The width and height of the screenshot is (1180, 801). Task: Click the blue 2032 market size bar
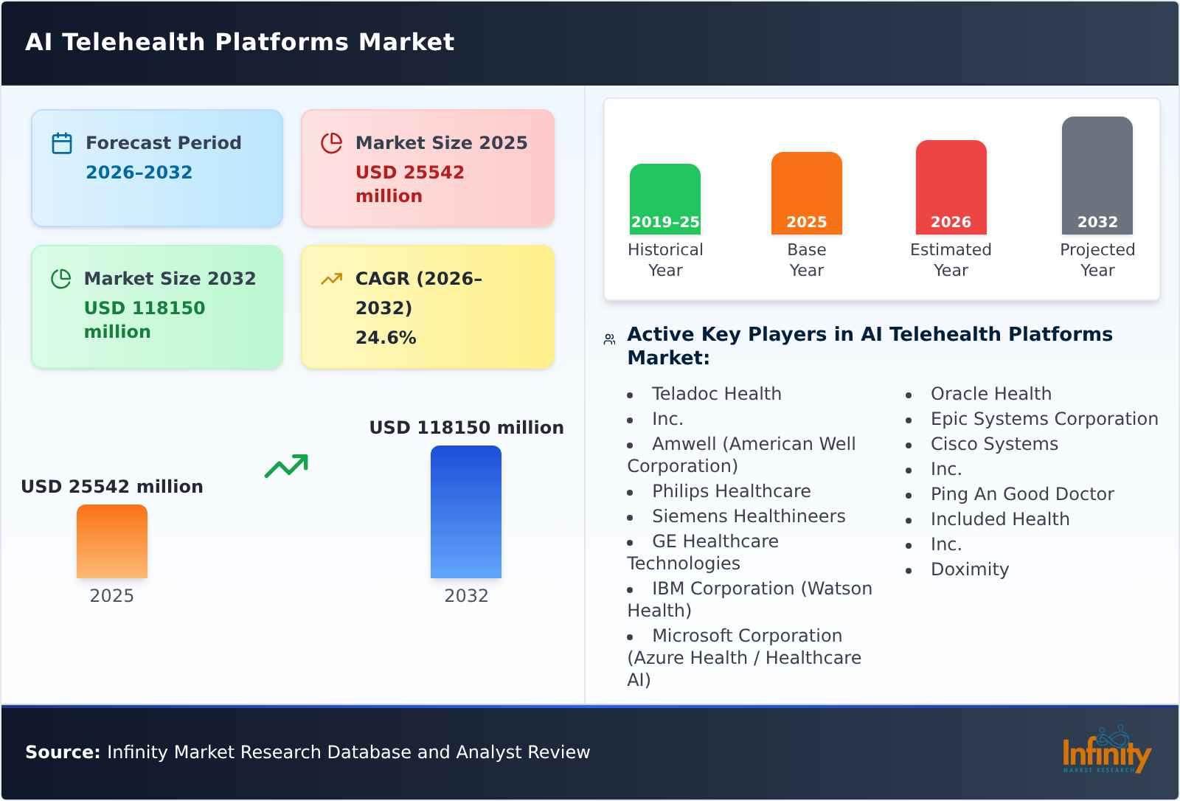pos(466,512)
